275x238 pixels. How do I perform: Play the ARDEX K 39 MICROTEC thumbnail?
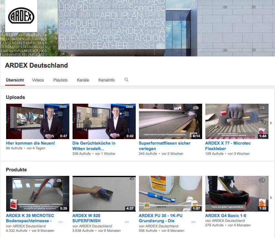click(x=38, y=194)
